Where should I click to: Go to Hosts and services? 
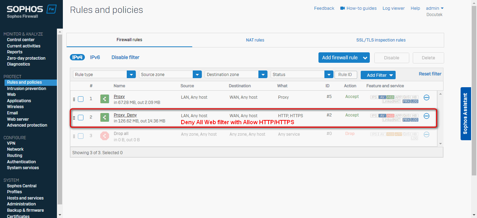coord(25,198)
